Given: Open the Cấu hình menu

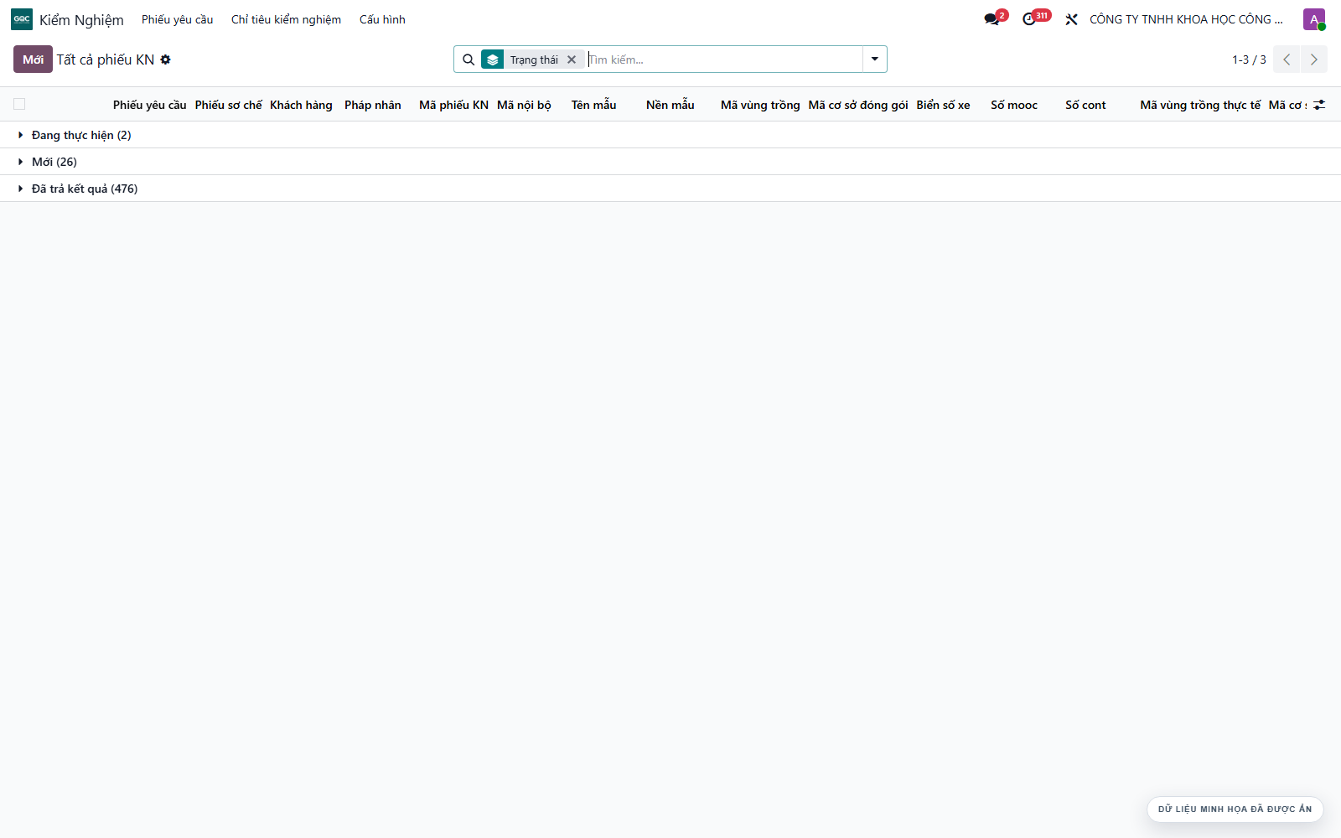Looking at the screenshot, I should click(382, 19).
